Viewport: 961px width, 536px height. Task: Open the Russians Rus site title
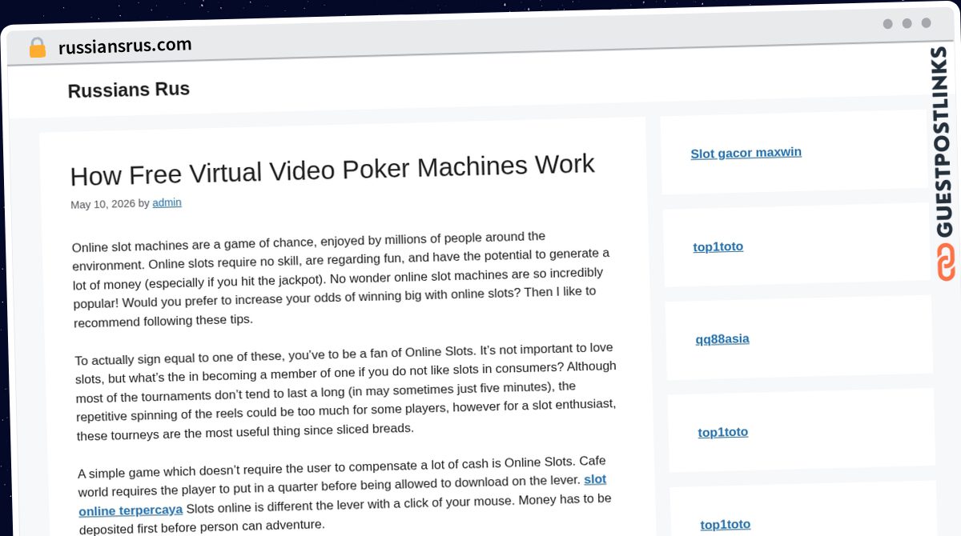[x=129, y=90]
